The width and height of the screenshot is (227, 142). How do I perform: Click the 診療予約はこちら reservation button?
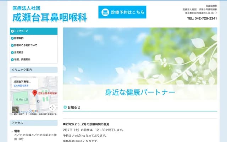(x=122, y=12)
